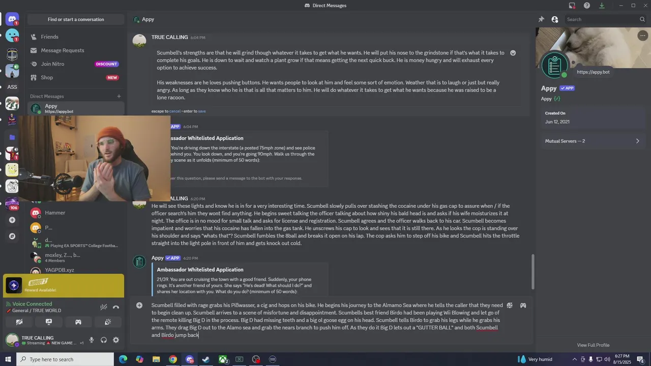
Task: Open the Join Nitro page
Action: click(76, 64)
